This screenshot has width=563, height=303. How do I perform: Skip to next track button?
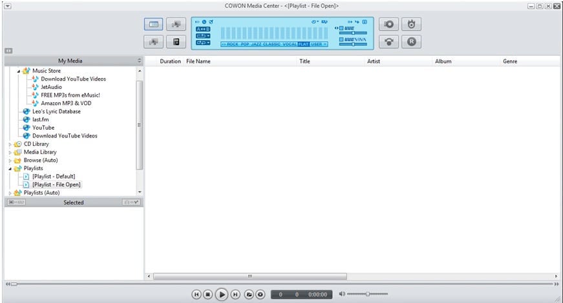point(235,295)
